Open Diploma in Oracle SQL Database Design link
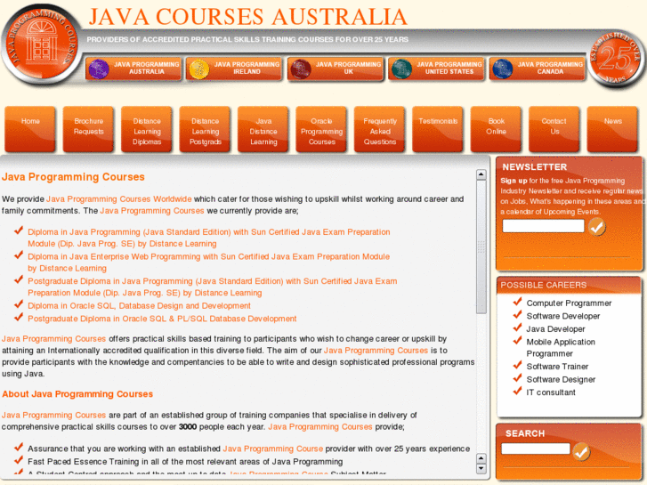Viewport: 647px width, 485px height. 139,306
